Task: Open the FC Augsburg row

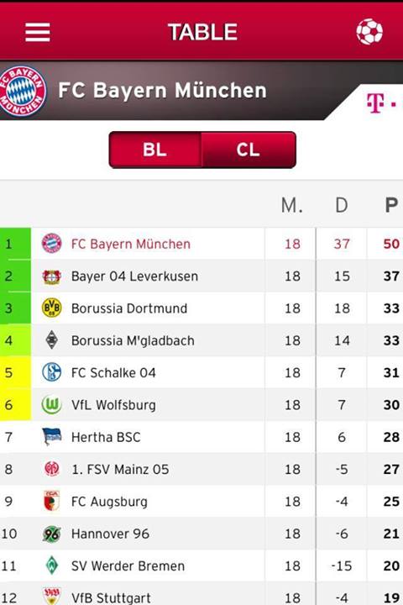Action: 201,501
